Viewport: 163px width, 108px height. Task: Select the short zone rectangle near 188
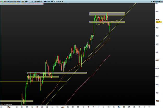tap(43, 77)
